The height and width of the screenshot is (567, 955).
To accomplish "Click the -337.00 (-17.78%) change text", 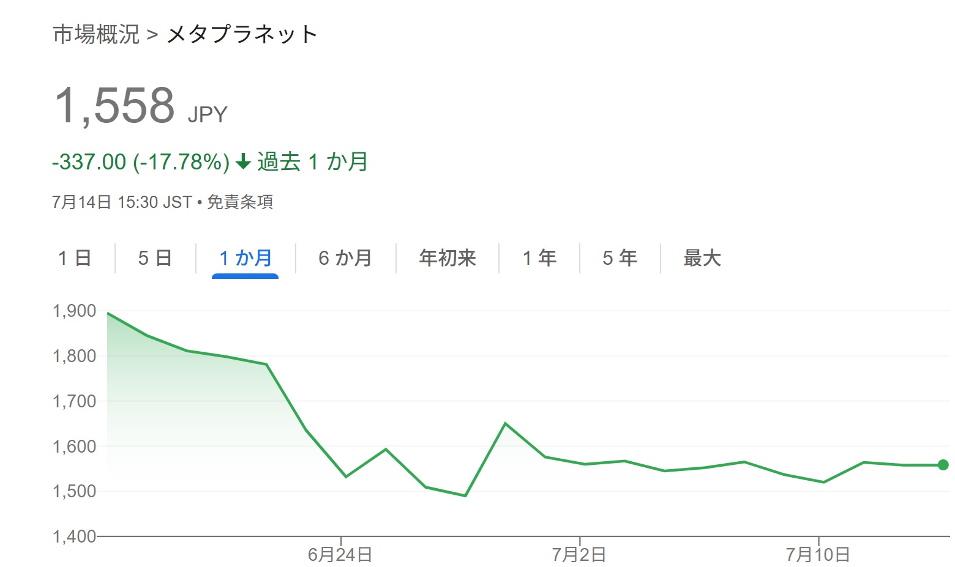I will click(141, 162).
